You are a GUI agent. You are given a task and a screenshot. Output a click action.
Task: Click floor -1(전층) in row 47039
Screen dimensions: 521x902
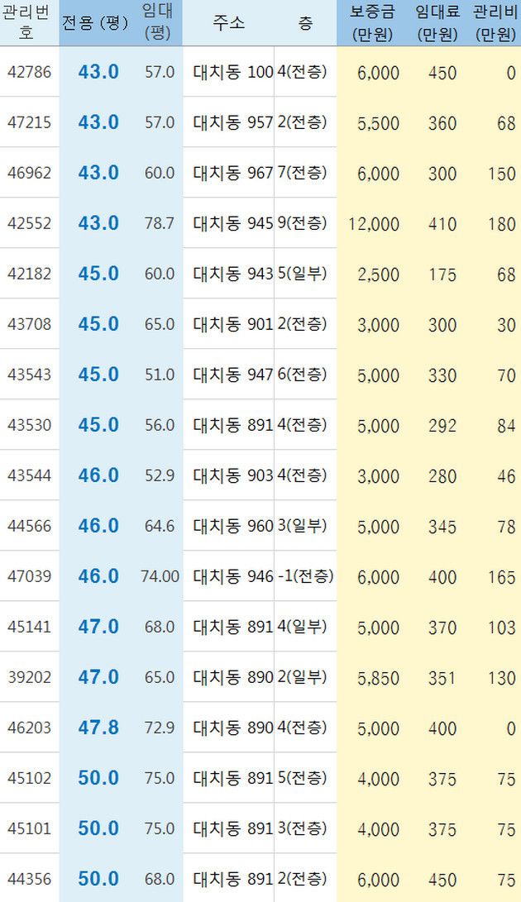tap(305, 575)
